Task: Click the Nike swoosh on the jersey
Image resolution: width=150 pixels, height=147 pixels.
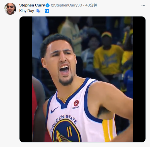Action: (54, 110)
